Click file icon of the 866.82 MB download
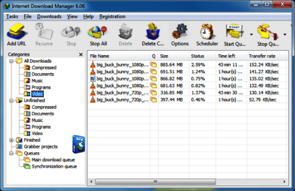Image resolution: width=295 pixels, height=191 pixels. (x=93, y=79)
